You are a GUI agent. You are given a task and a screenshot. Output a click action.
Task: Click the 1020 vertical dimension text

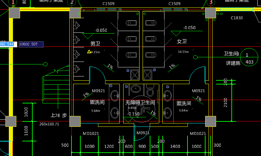point(26,112)
